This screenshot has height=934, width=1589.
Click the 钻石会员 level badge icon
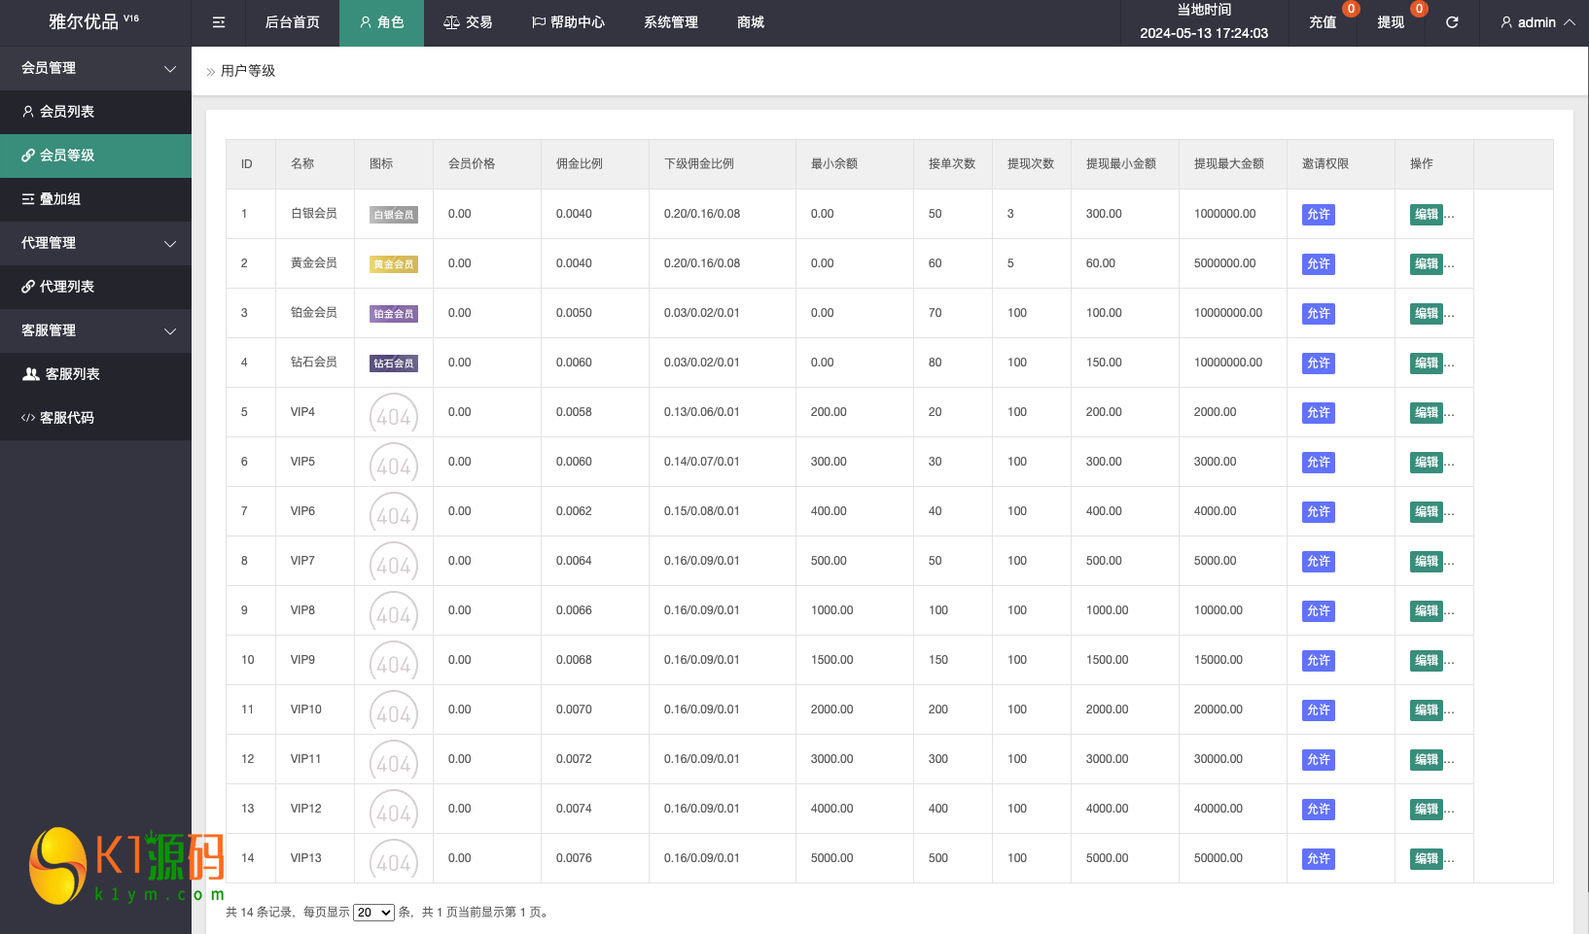point(394,363)
